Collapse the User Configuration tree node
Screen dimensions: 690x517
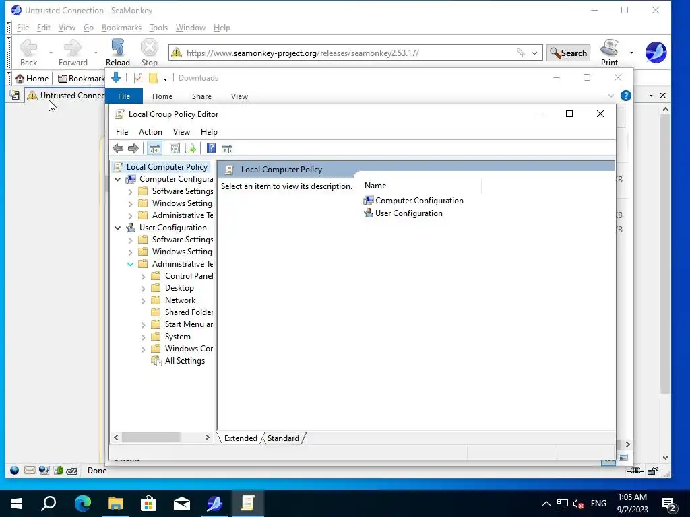coord(117,228)
